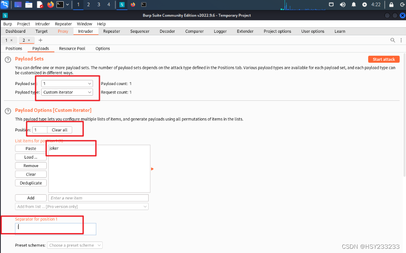This screenshot has width=406, height=253.
Task: Switch to workspace 3
Action: [x=99, y=5]
